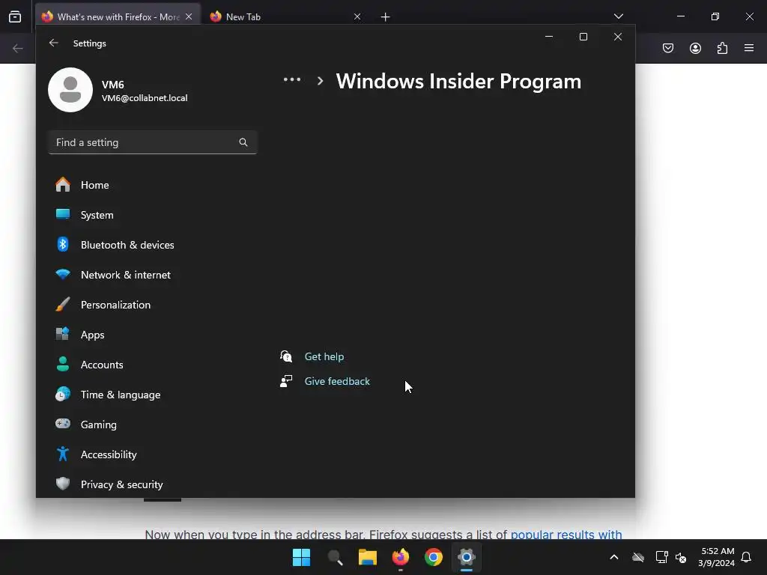Select Time & language in sidebar
This screenshot has height=575, width=767.
(153, 395)
